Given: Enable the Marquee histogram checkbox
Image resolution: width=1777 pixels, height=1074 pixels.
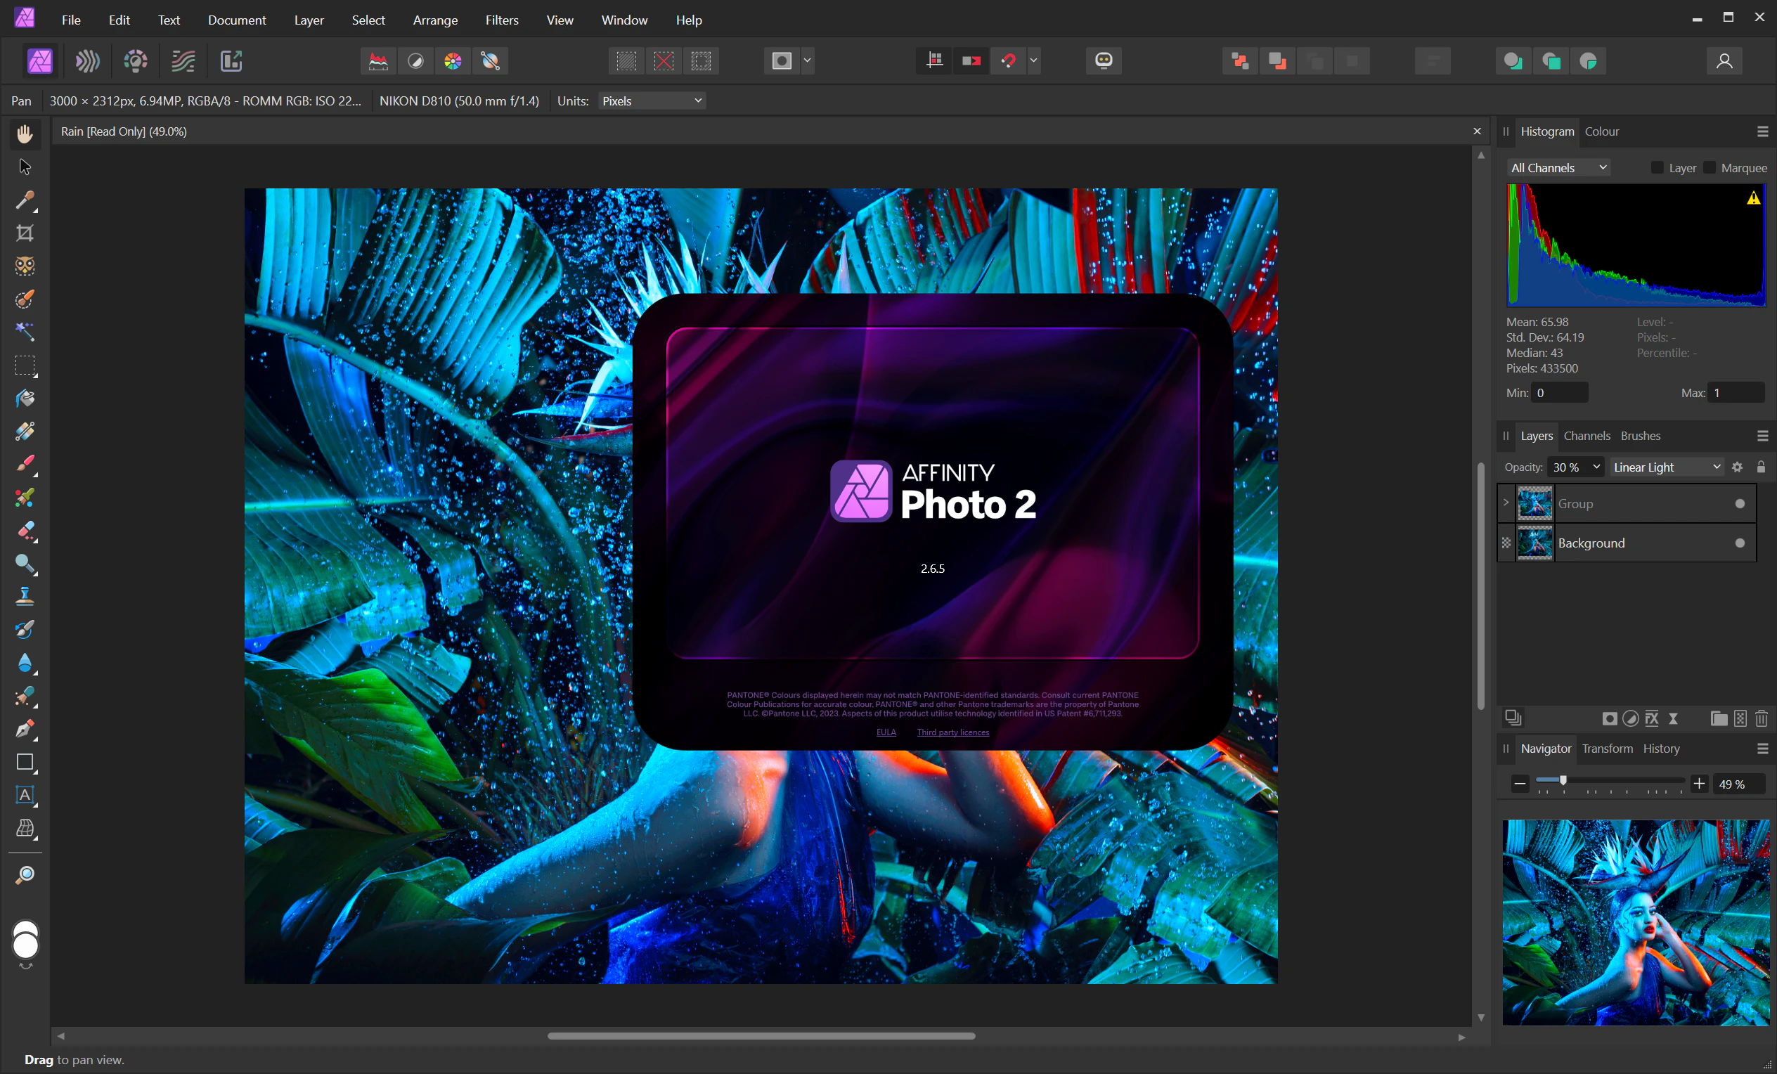Looking at the screenshot, I should pos(1710,168).
